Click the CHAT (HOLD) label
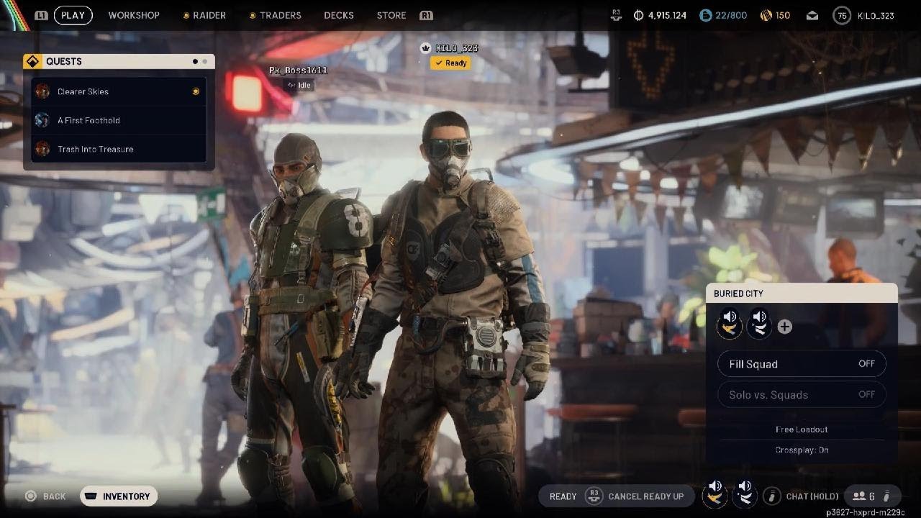This screenshot has width=921, height=518. (812, 496)
